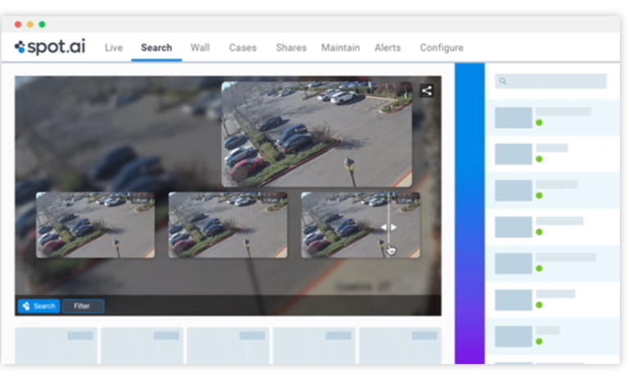Screen dimensions: 629x377
Task: Click the blue Search button below video
Action: tap(38, 306)
